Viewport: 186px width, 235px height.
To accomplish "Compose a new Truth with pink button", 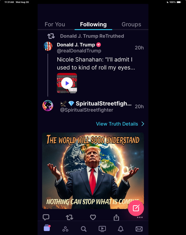I will [136, 208].
